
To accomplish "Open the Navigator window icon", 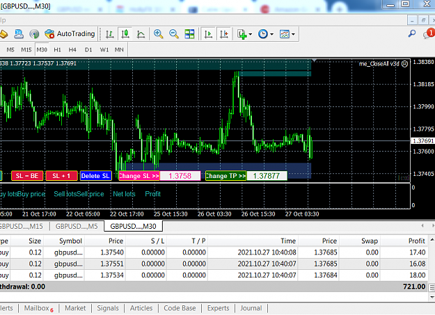I will (x=19, y=34).
